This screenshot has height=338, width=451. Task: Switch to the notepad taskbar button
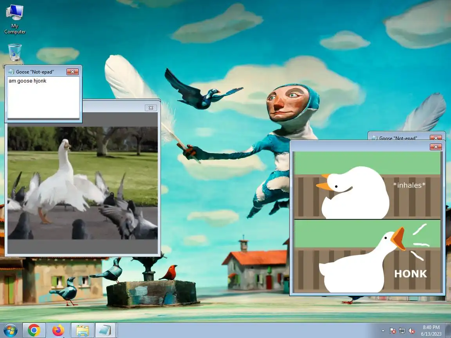coord(105,331)
